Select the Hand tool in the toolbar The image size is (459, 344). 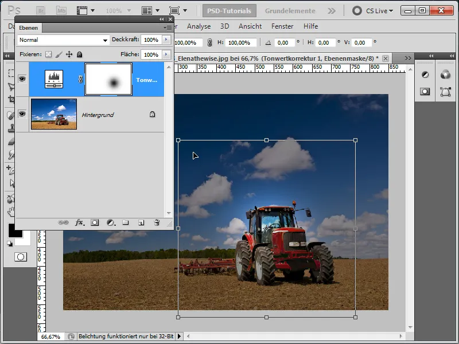11,212
